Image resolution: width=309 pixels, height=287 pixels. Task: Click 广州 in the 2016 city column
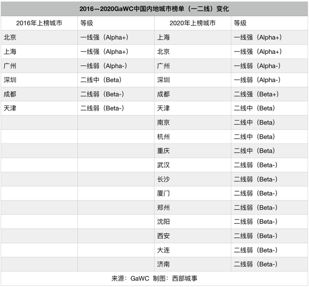point(10,66)
